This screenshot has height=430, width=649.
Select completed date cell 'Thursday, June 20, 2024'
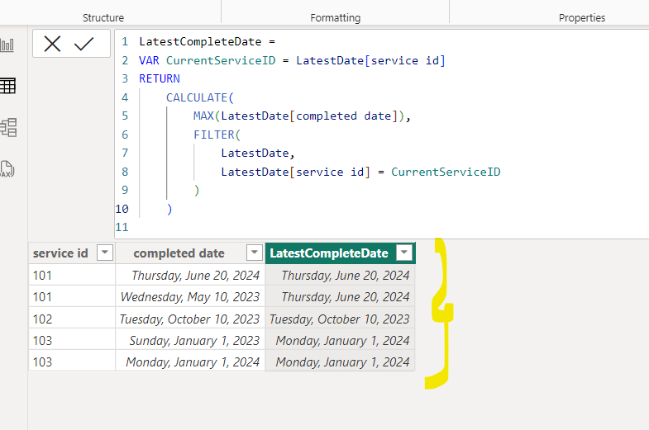coord(190,275)
